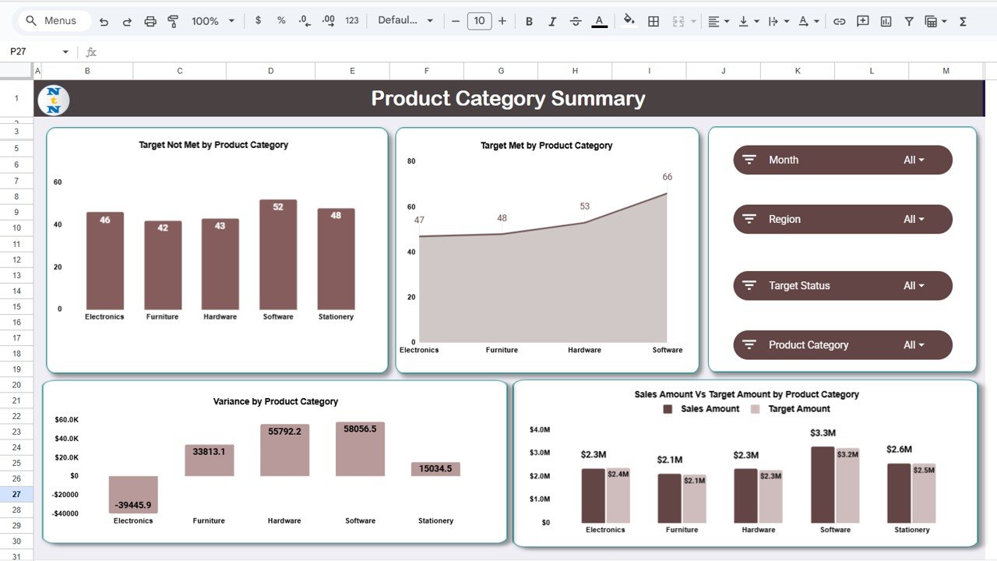This screenshot has height=561, width=997.
Task: Insert a chart with the chart icon
Action: pyautogui.click(x=886, y=21)
